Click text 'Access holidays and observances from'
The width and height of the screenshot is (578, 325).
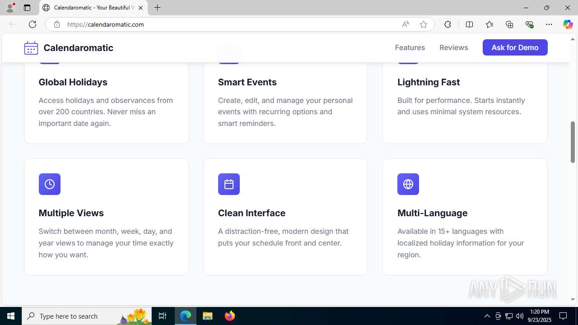click(106, 100)
